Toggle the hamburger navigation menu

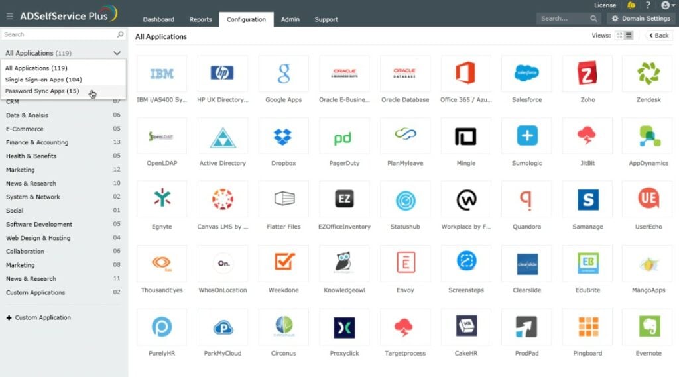pos(9,17)
